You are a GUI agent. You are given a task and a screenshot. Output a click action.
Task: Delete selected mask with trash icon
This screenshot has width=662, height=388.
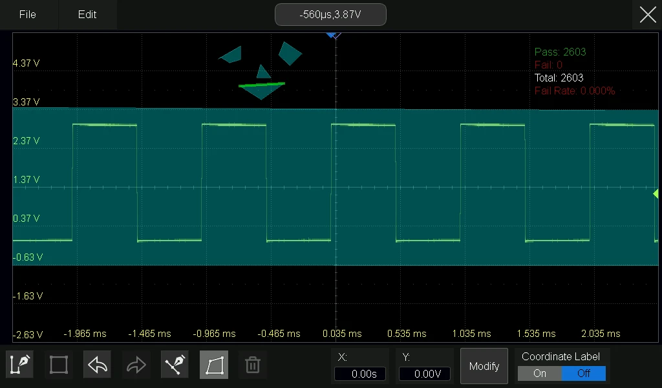(253, 365)
